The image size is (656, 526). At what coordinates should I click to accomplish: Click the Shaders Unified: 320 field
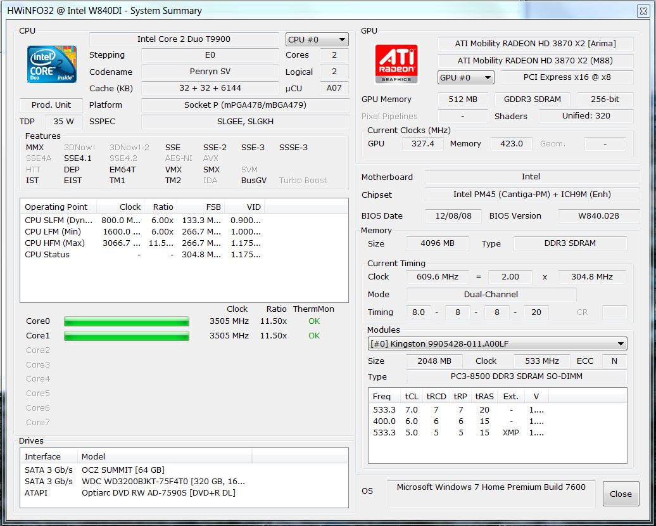click(x=586, y=116)
